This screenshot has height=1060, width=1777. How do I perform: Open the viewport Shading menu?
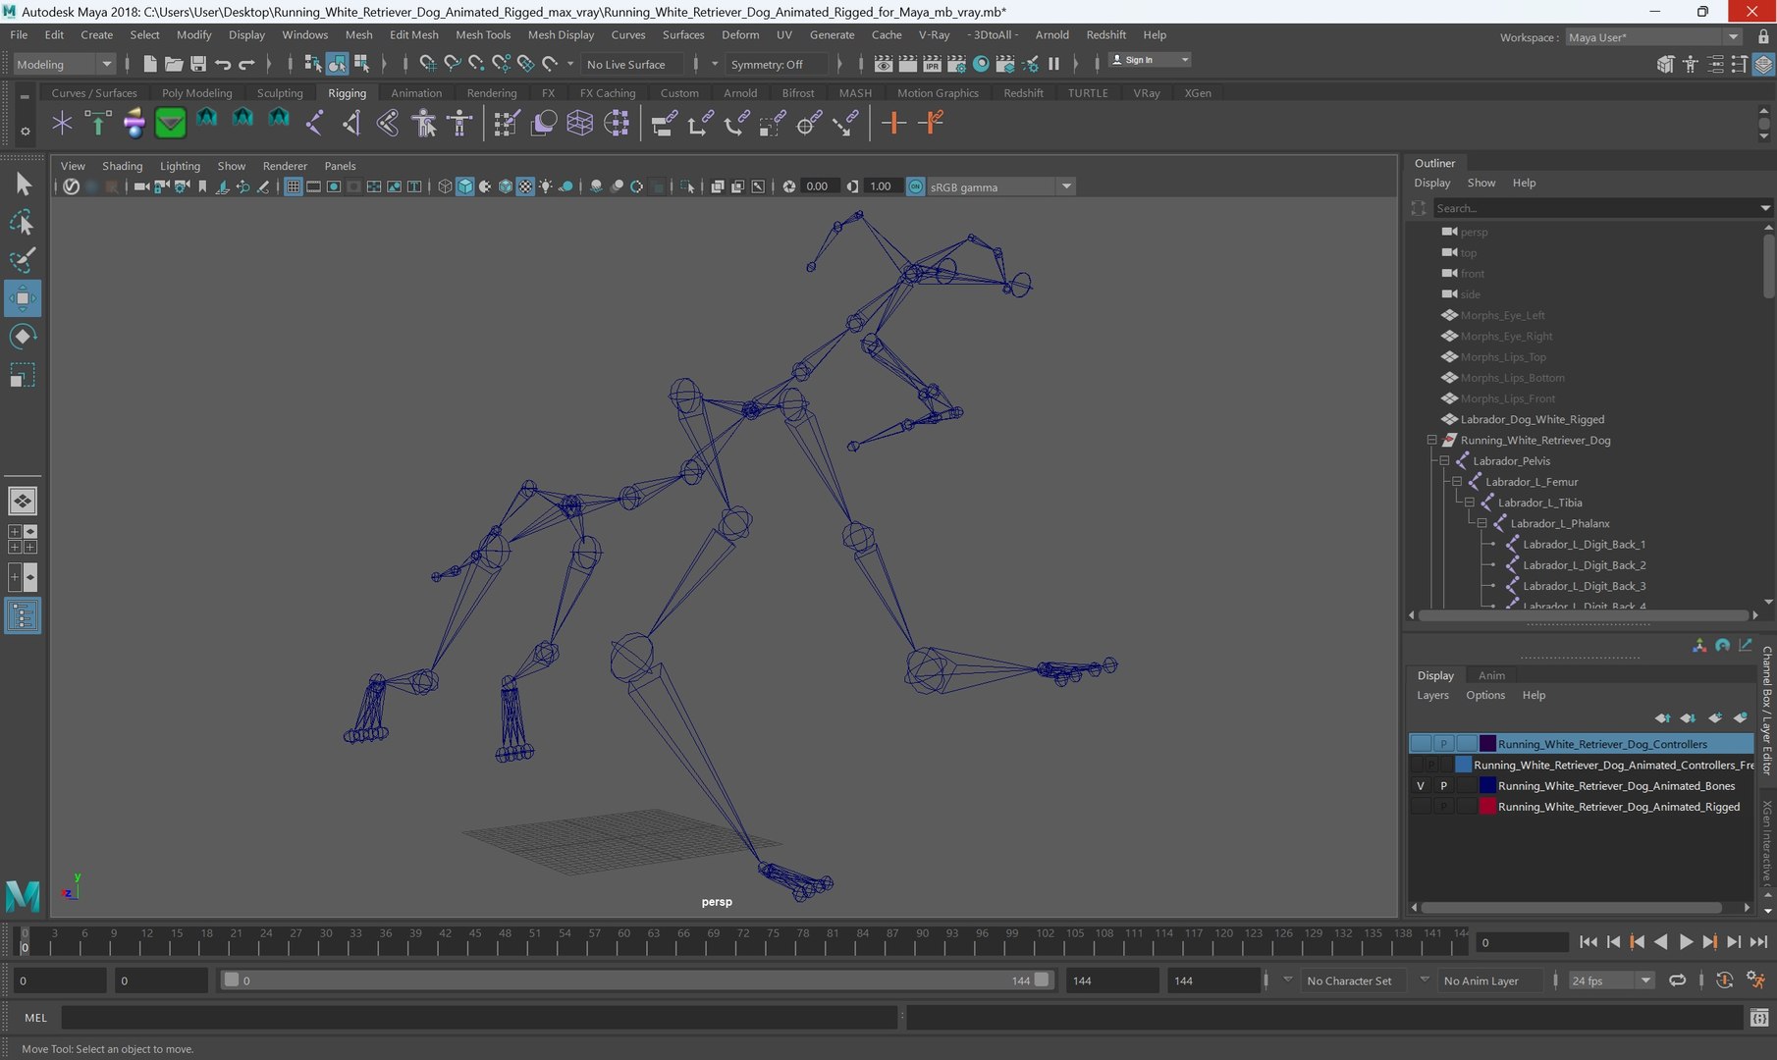click(x=122, y=166)
